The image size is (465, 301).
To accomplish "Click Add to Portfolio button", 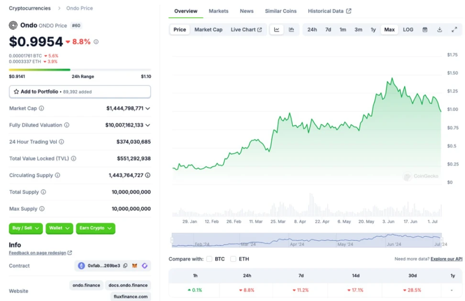I will [80, 92].
